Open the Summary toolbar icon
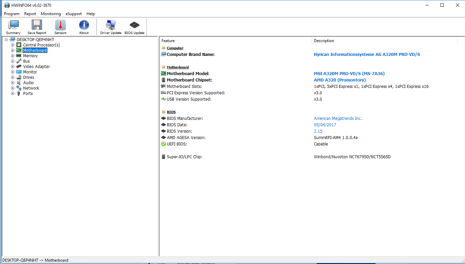 13,25
